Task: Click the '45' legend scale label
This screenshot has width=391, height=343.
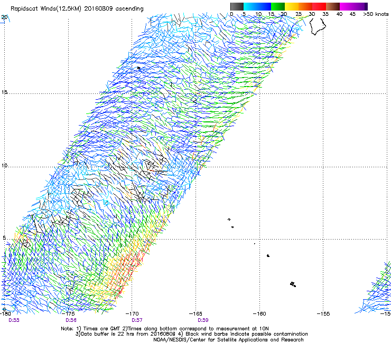Action: [352, 14]
